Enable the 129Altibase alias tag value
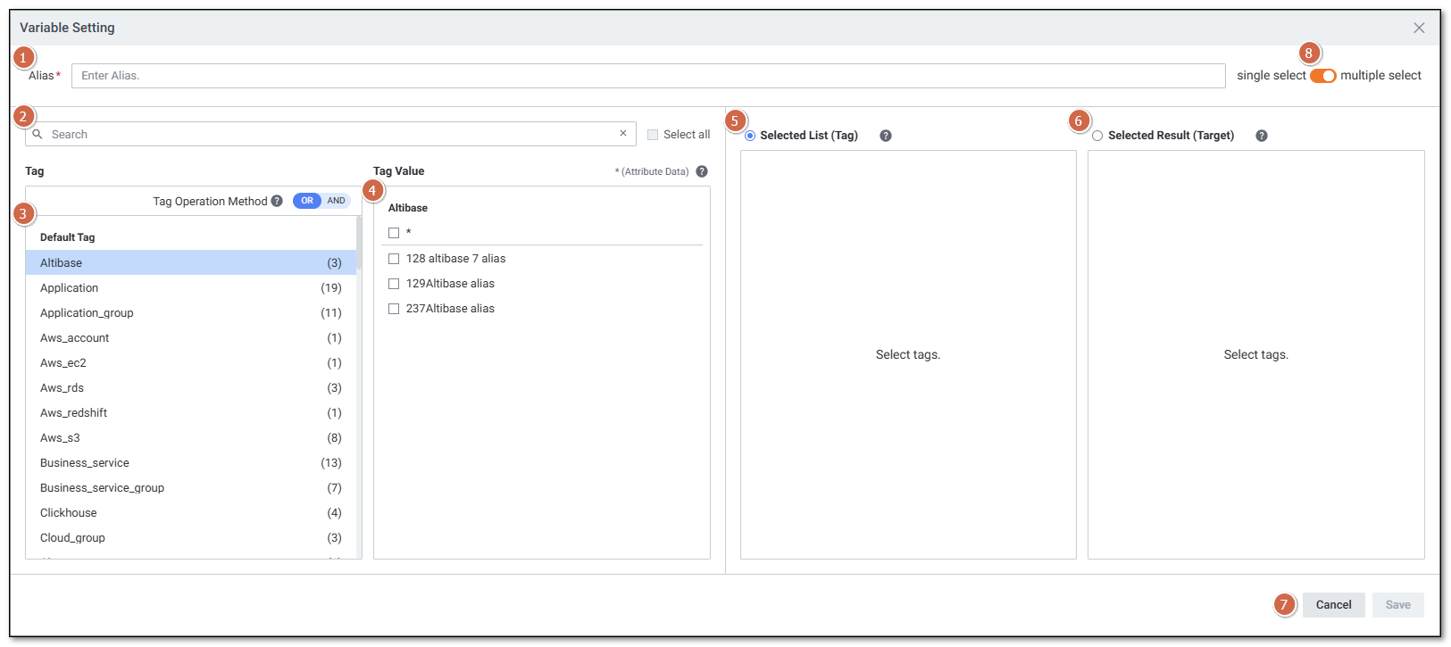1451x647 pixels. coord(394,284)
